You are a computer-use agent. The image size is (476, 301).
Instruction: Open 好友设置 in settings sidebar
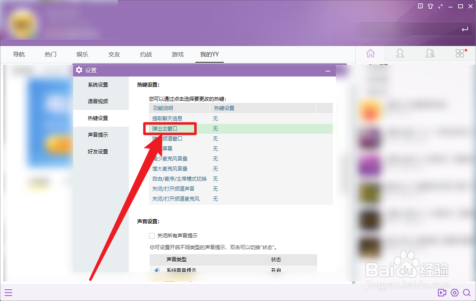coord(98,151)
